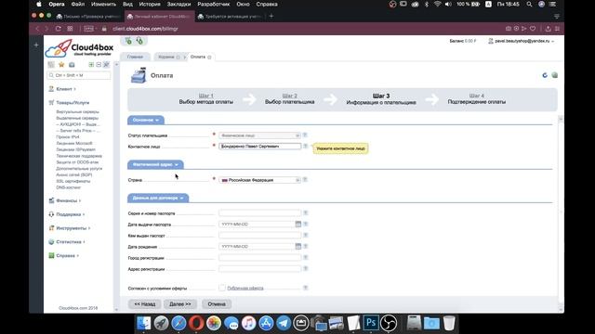595x334 pixels.
Task: Click the menu list icon left of the star
Action: (x=51, y=65)
